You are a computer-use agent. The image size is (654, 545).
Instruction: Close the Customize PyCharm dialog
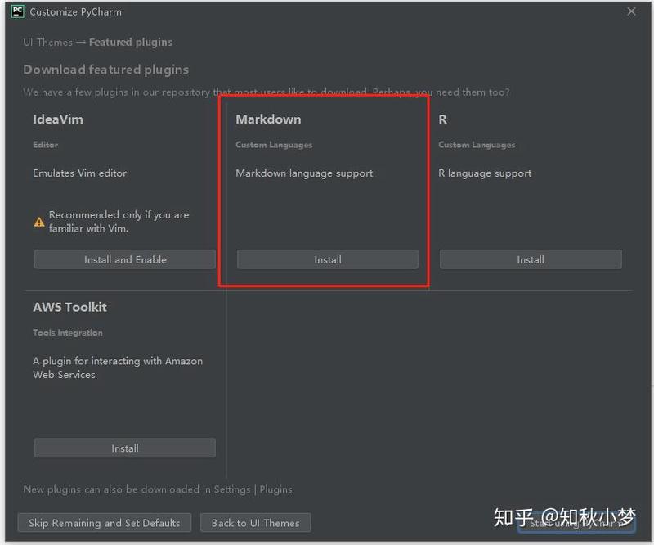click(631, 11)
